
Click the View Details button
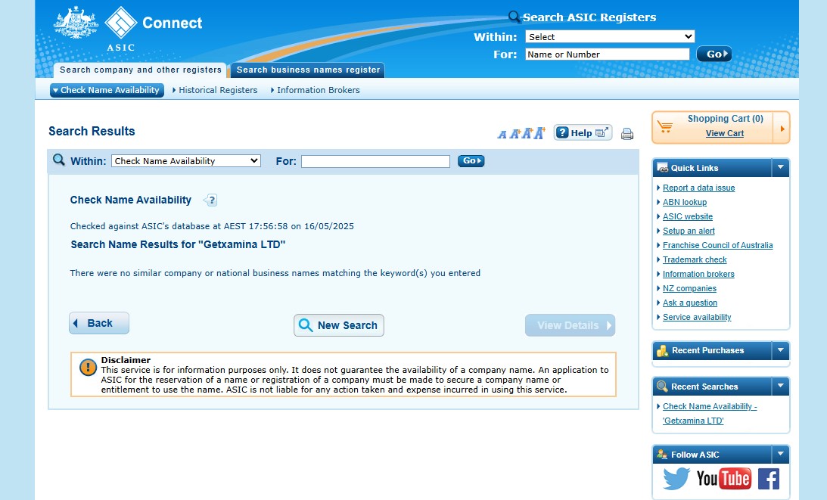pyautogui.click(x=571, y=325)
